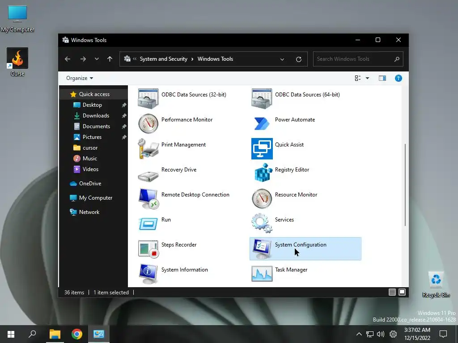Open Pictures in navigation pane
This screenshot has width=458, height=343.
(x=94, y=137)
